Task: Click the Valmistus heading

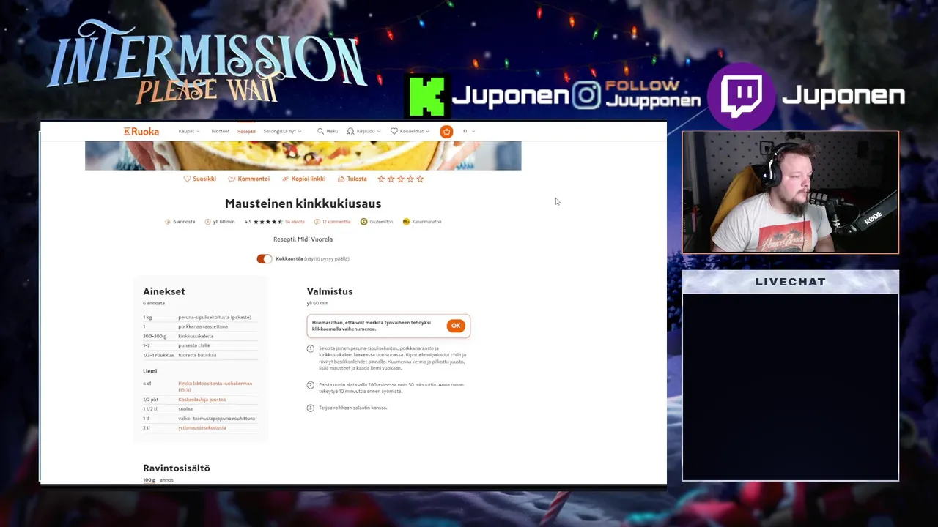Action: pos(330,291)
